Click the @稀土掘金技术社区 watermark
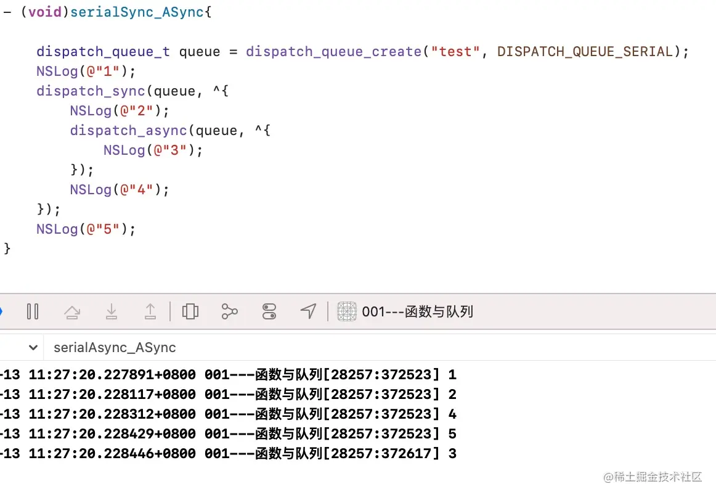 653,477
